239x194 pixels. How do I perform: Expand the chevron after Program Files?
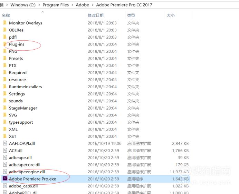click(73, 5)
